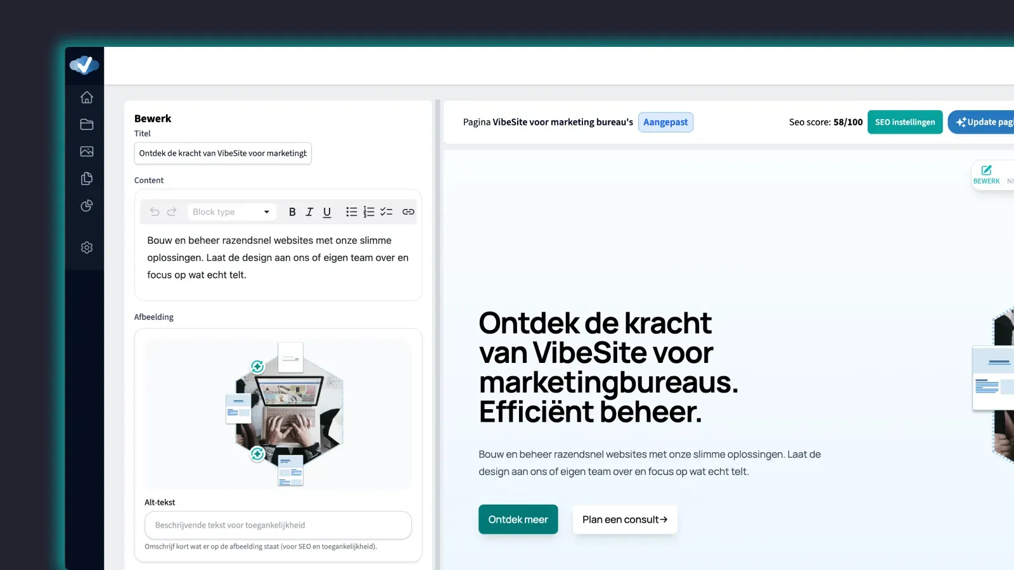Open the pages copy icon in sidebar
The height and width of the screenshot is (570, 1014).
tap(87, 179)
